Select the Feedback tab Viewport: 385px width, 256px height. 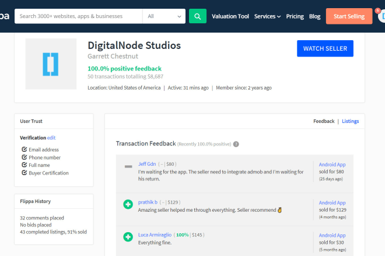click(x=324, y=121)
